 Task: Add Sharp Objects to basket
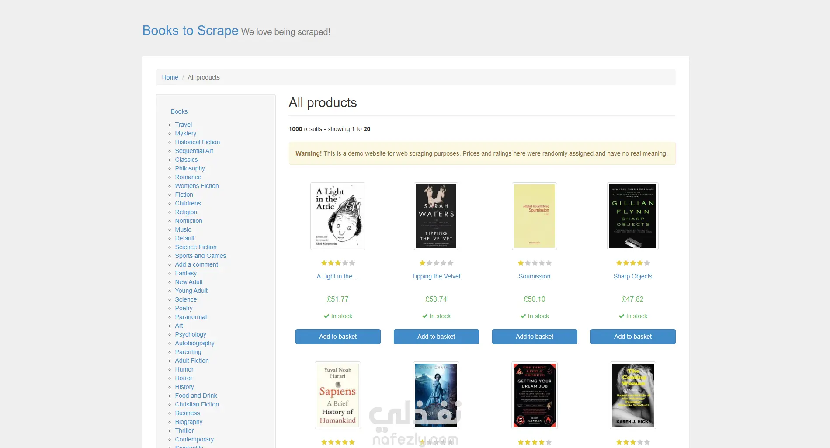(632, 337)
